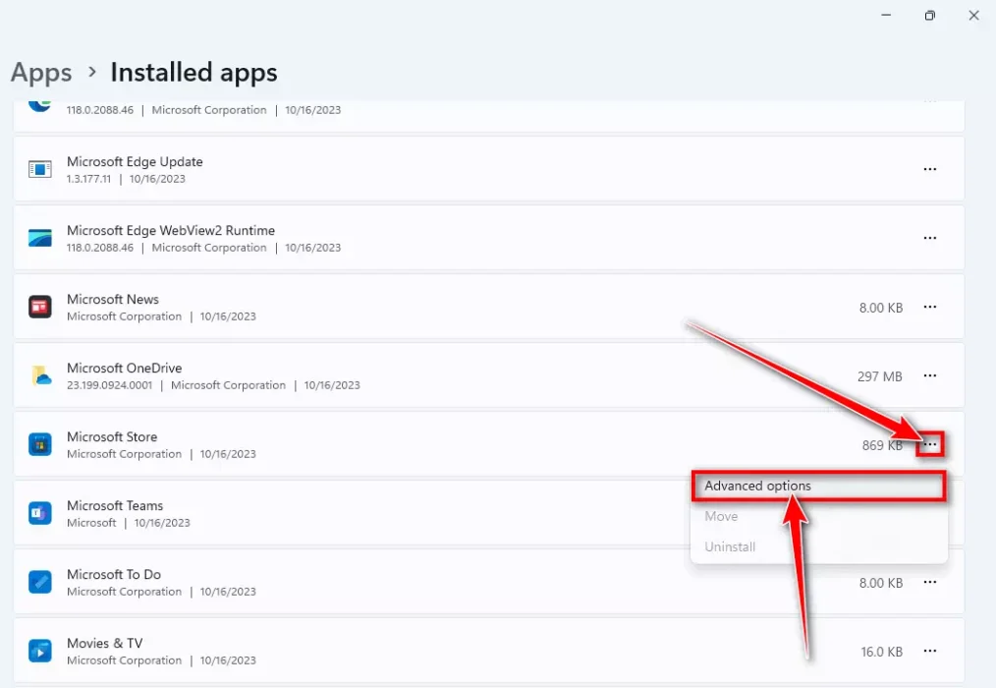Click version 118.0.2088.46 under WebView2 Runtime
The width and height of the screenshot is (996, 688).
[x=100, y=248]
